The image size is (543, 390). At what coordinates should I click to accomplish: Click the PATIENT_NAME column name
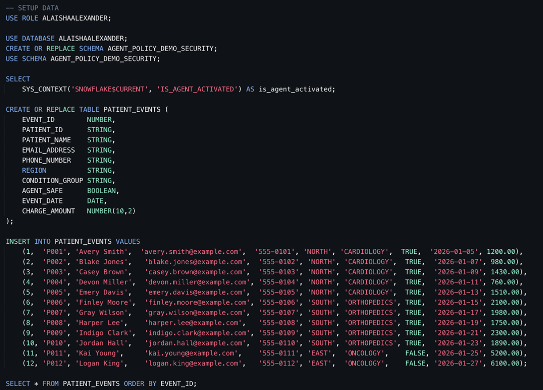[x=47, y=140]
